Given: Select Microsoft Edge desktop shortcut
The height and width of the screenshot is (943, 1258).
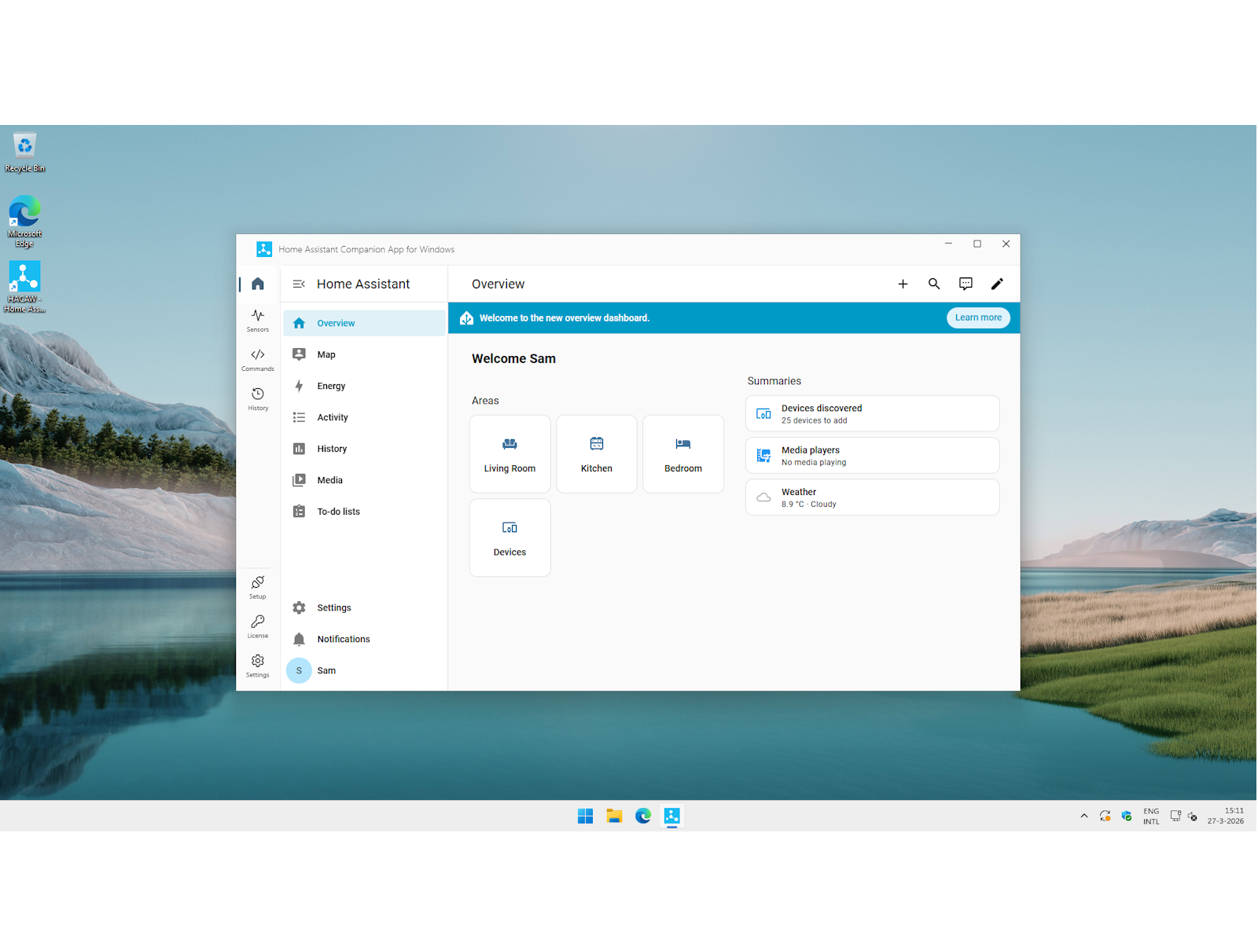Looking at the screenshot, I should tap(24, 222).
